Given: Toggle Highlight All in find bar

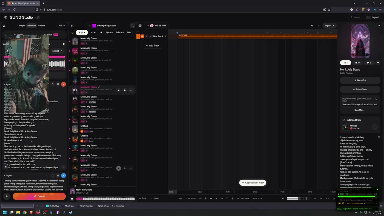Looking at the screenshot, I should point(53,206).
